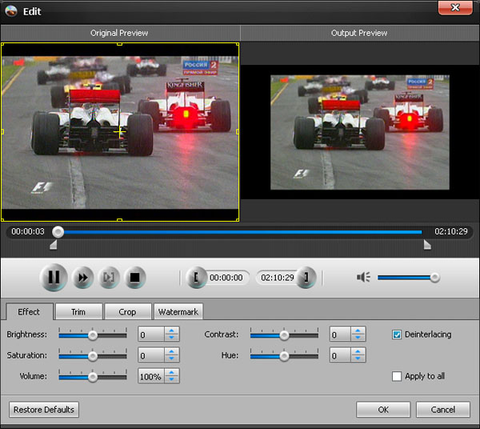The width and height of the screenshot is (480, 429).
Task: Increase the Brightness value with up arrow
Action: click(172, 331)
